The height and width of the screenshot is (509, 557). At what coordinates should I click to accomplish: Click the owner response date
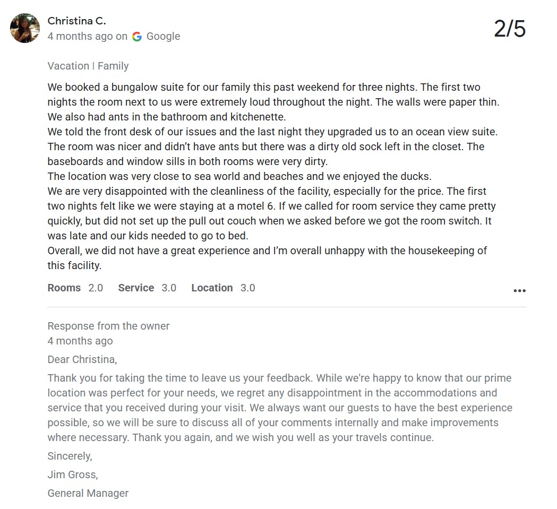click(80, 341)
